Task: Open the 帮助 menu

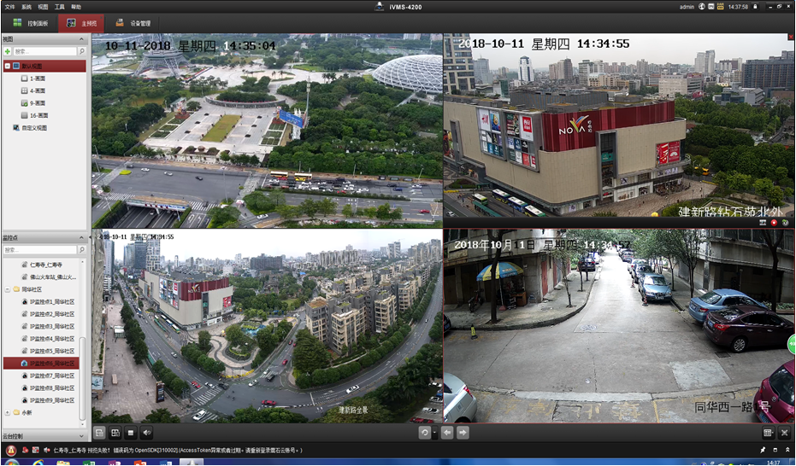Action: [x=76, y=7]
